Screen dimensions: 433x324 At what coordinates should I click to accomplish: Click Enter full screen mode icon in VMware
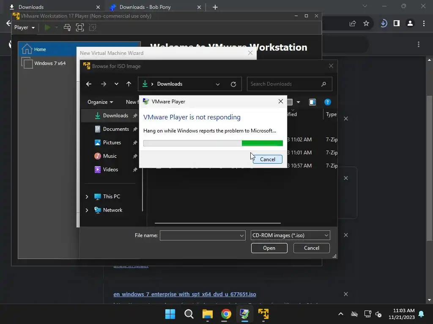pyautogui.click(x=80, y=27)
